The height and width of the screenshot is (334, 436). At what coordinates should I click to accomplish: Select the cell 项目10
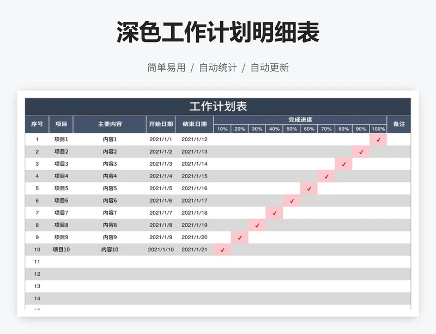tap(61, 250)
